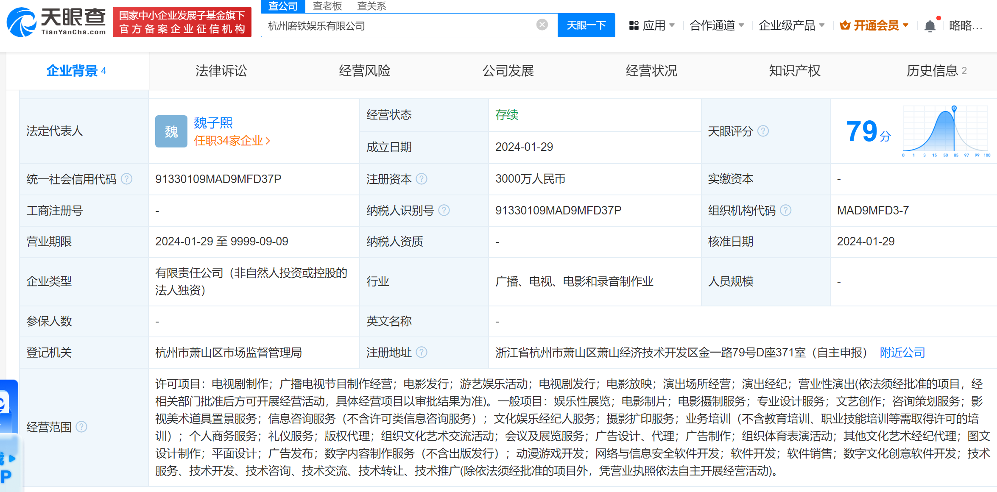Open the 附近公司 link
Image resolution: width=997 pixels, height=492 pixels.
[x=902, y=353]
